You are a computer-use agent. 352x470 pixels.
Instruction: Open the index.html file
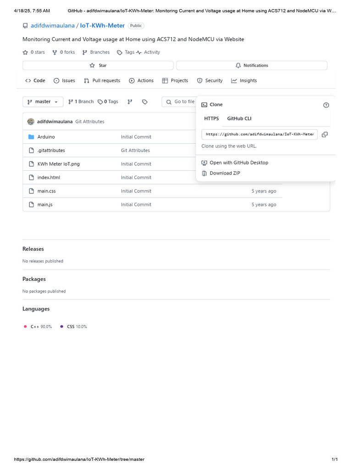click(49, 178)
